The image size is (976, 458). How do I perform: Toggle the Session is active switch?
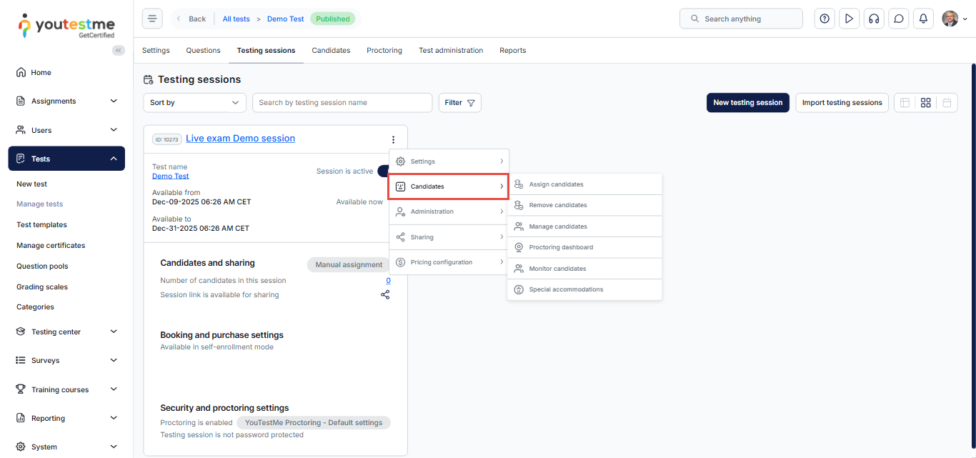point(384,171)
